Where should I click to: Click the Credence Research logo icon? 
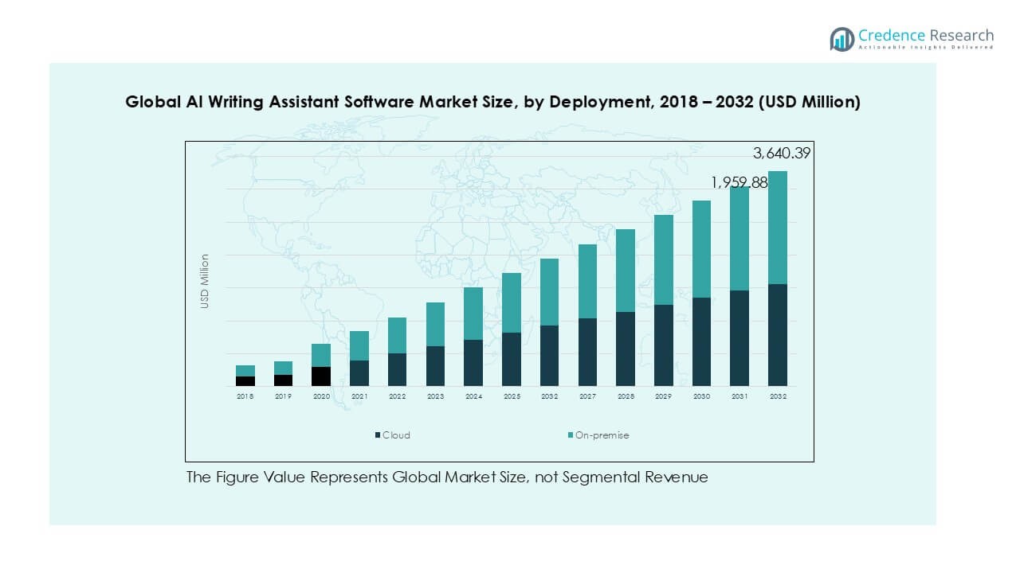[x=841, y=39]
